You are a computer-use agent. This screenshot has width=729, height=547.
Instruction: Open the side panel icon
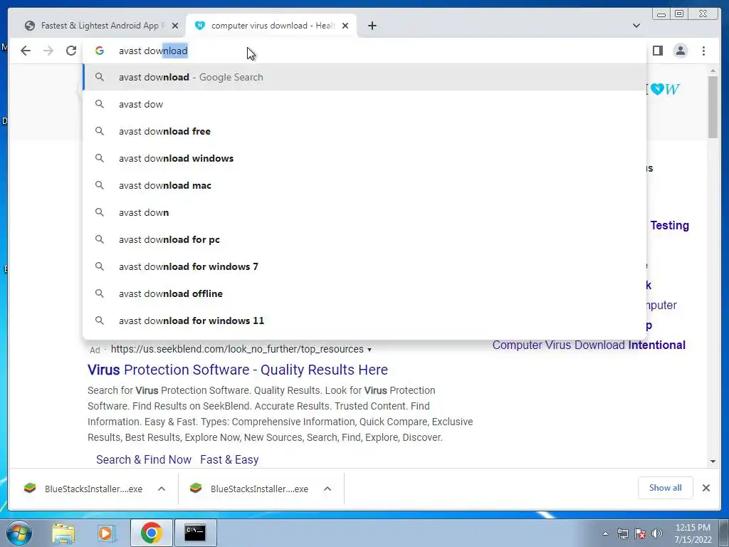pos(657,51)
